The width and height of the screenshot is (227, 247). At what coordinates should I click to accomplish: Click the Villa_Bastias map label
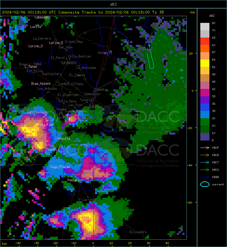[79, 56]
